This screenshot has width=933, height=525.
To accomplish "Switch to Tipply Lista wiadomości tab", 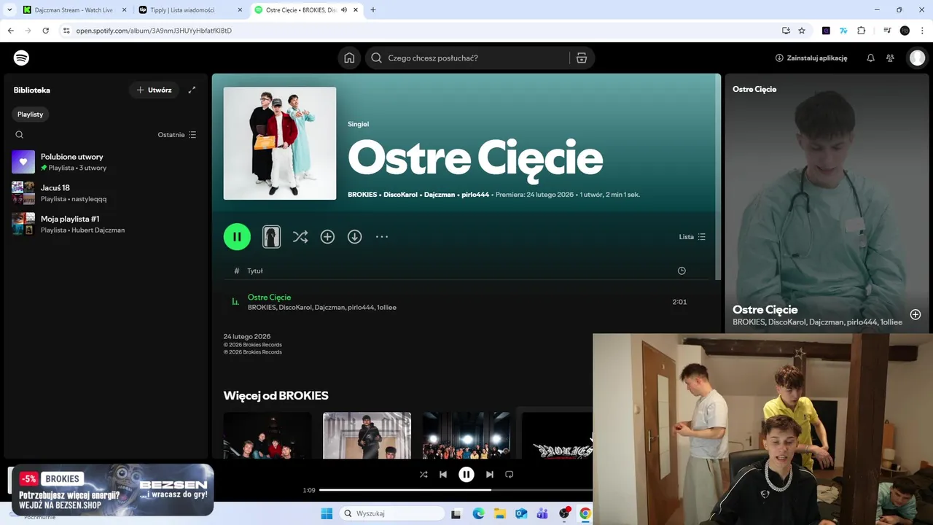I will (190, 9).
